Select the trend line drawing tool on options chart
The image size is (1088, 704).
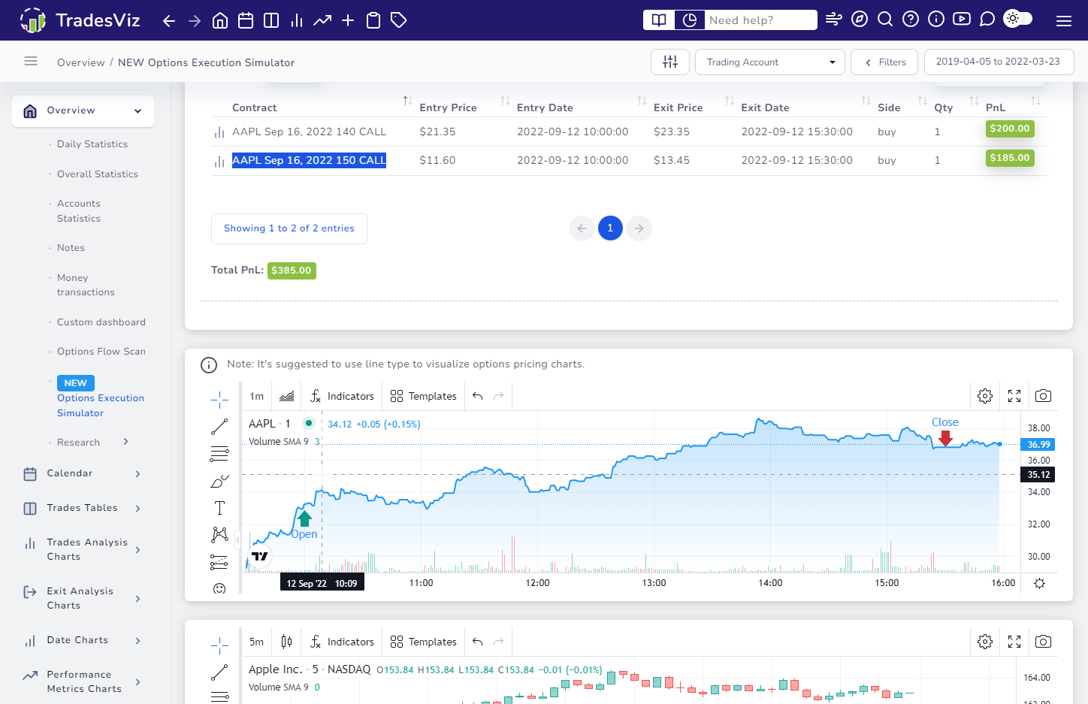(x=219, y=426)
